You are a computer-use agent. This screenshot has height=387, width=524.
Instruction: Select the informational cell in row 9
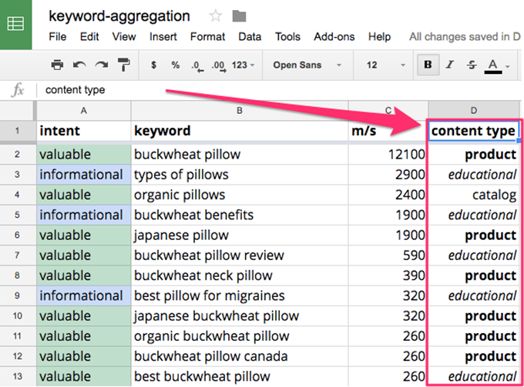coord(84,295)
